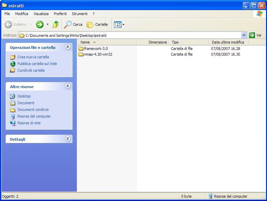Image resolution: width=267 pixels, height=201 pixels.
Task: Open the File menu
Action: pos(7,14)
